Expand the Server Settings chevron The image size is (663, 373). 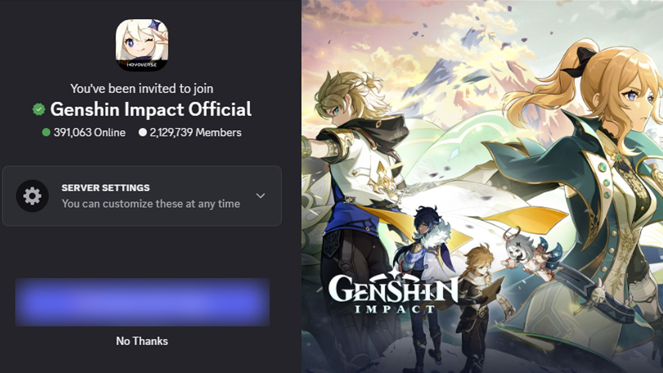click(x=260, y=196)
